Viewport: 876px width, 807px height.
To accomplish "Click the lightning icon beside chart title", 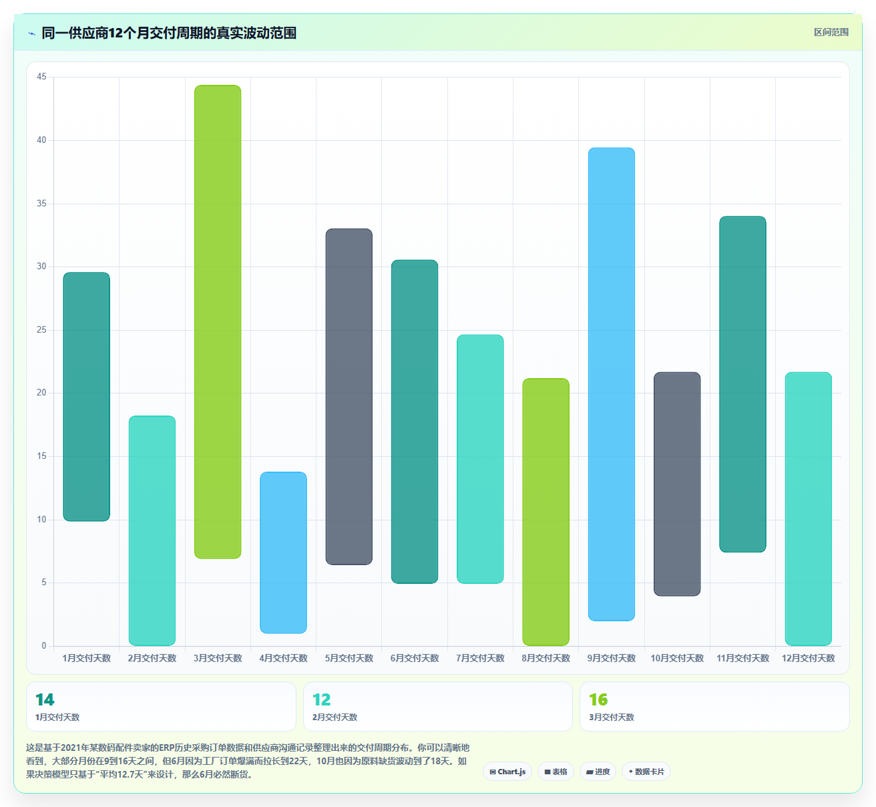I will [x=32, y=33].
